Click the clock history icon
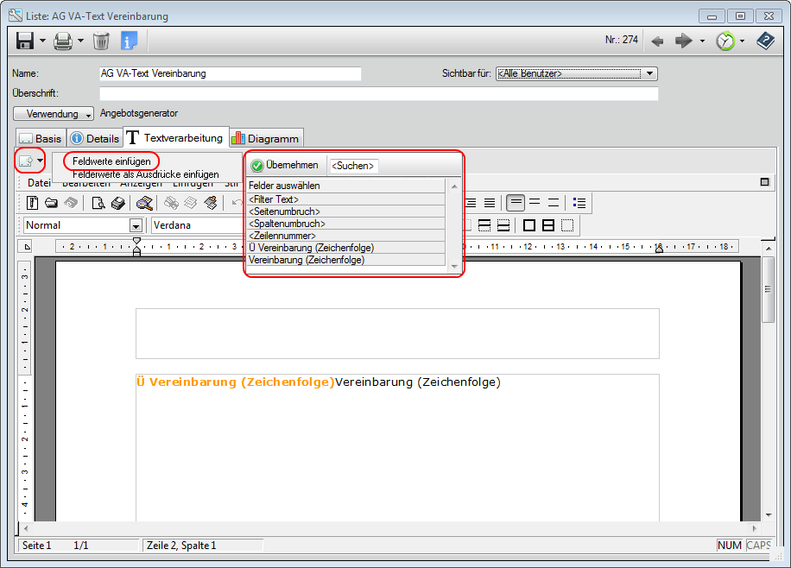Viewport: 791px width, 568px height. click(x=725, y=41)
